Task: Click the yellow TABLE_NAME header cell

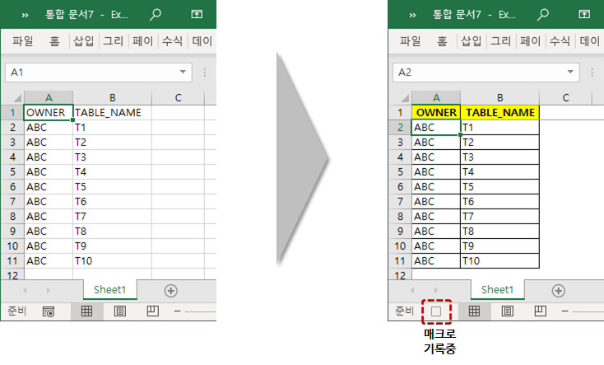Action: pyautogui.click(x=500, y=112)
